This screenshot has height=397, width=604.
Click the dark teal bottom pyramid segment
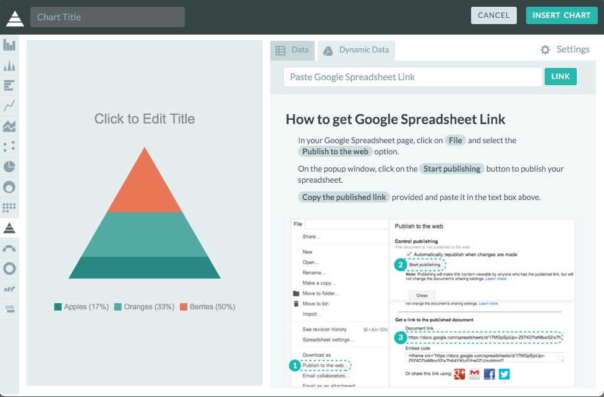point(145,267)
